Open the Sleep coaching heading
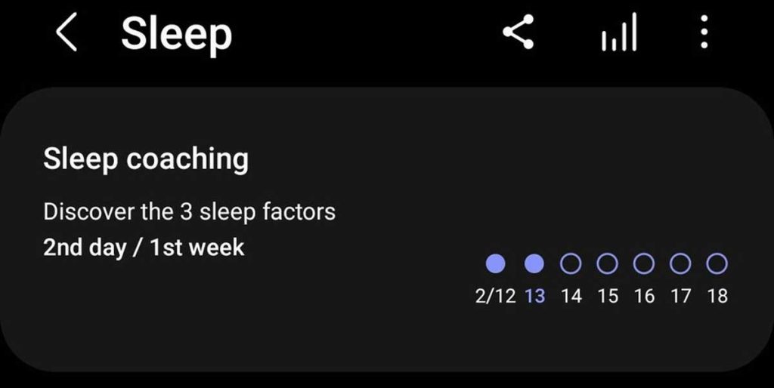Screen dimensions: 774x388 click(x=146, y=159)
